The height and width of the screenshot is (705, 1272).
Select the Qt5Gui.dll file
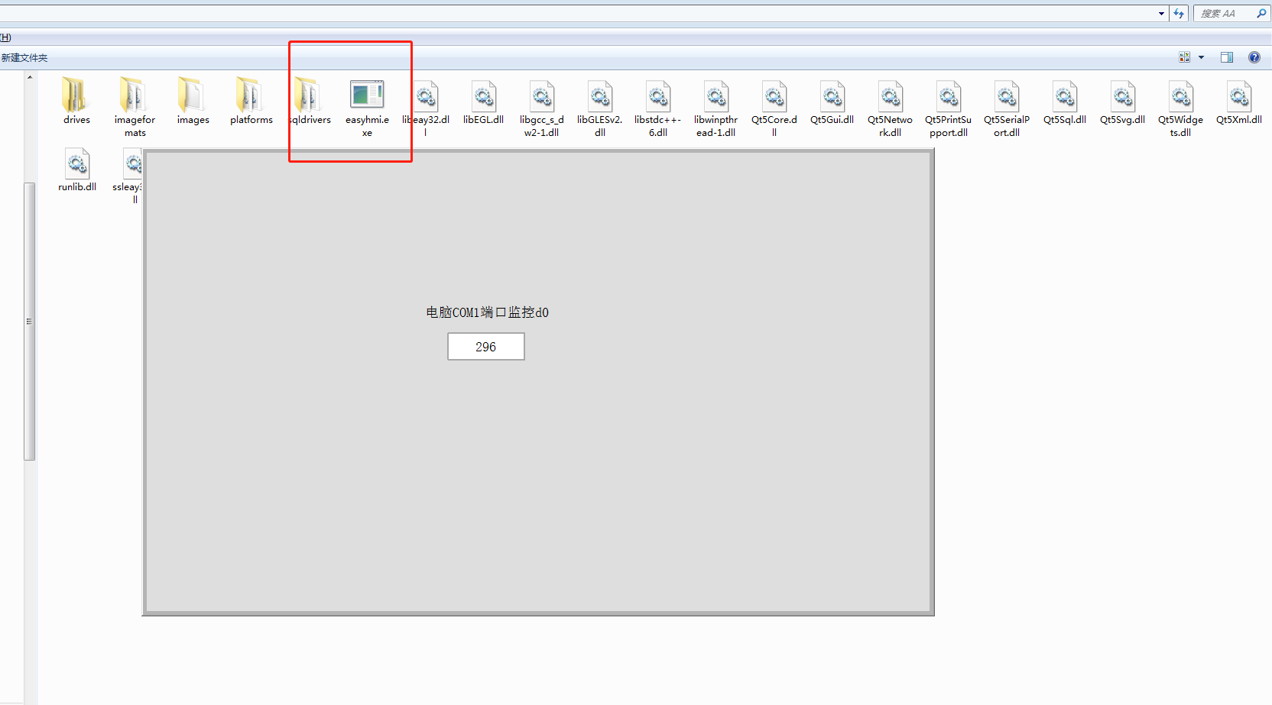[x=832, y=98]
